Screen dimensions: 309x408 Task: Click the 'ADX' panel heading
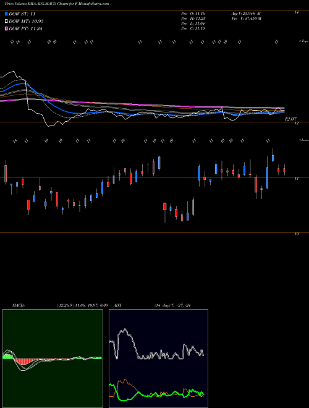(x=117, y=305)
